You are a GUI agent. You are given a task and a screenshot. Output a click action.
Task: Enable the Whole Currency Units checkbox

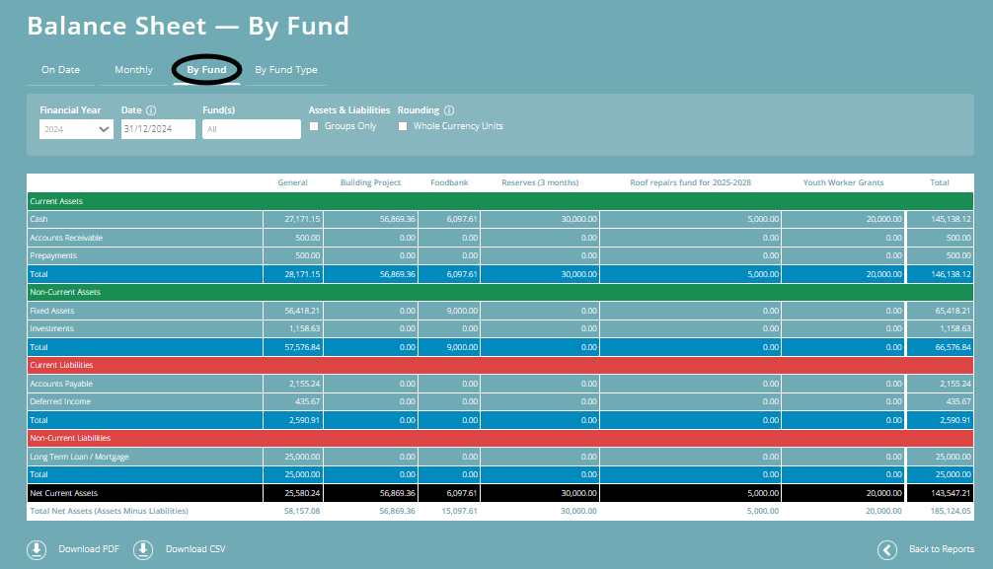[403, 126]
